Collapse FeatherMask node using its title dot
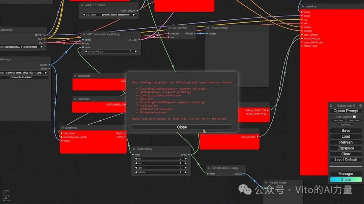The image size is (364, 204). [x=134, y=149]
